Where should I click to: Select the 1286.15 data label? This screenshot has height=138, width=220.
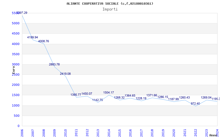[x=163, y=97]
